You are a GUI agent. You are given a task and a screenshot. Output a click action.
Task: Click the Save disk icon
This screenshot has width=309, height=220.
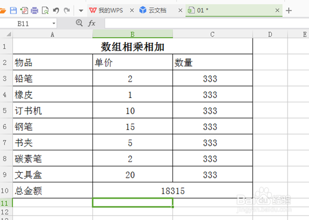13,11
